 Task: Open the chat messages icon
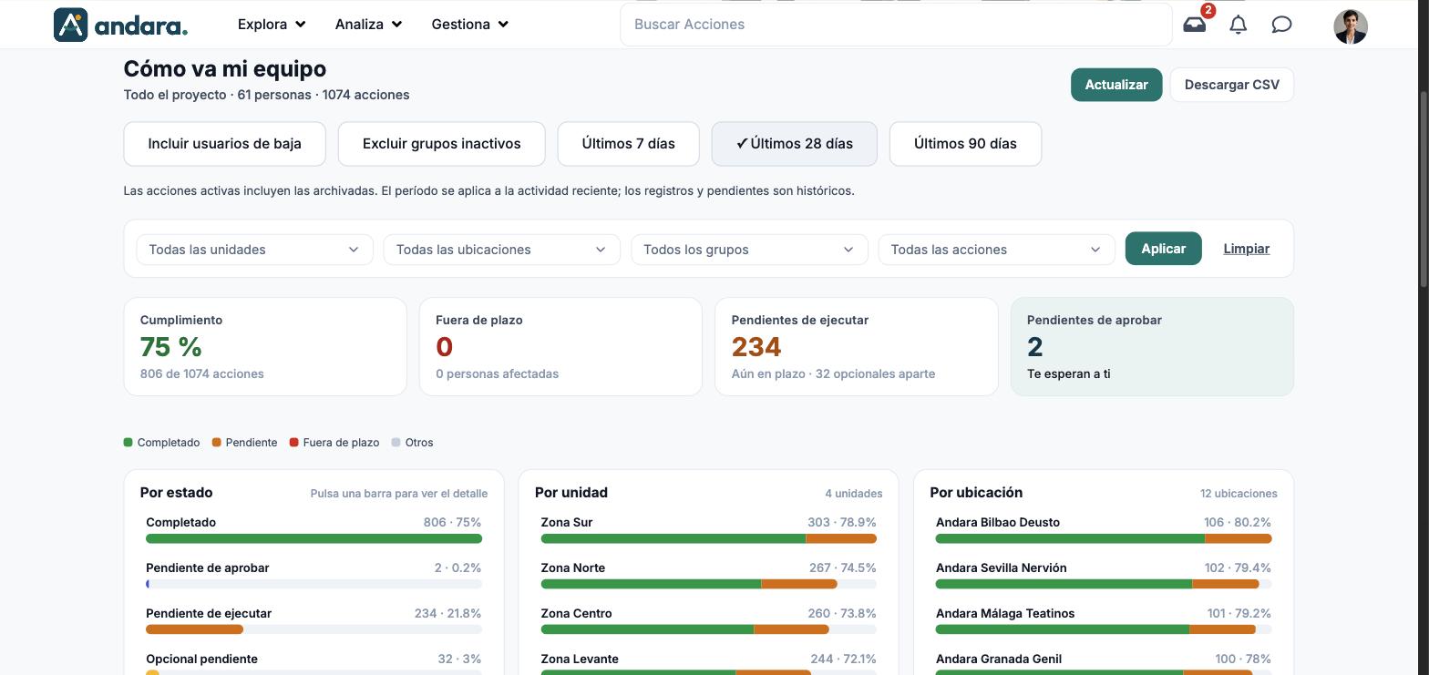click(x=1281, y=25)
